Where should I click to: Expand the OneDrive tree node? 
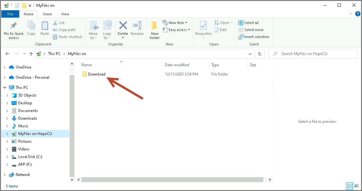(4, 67)
